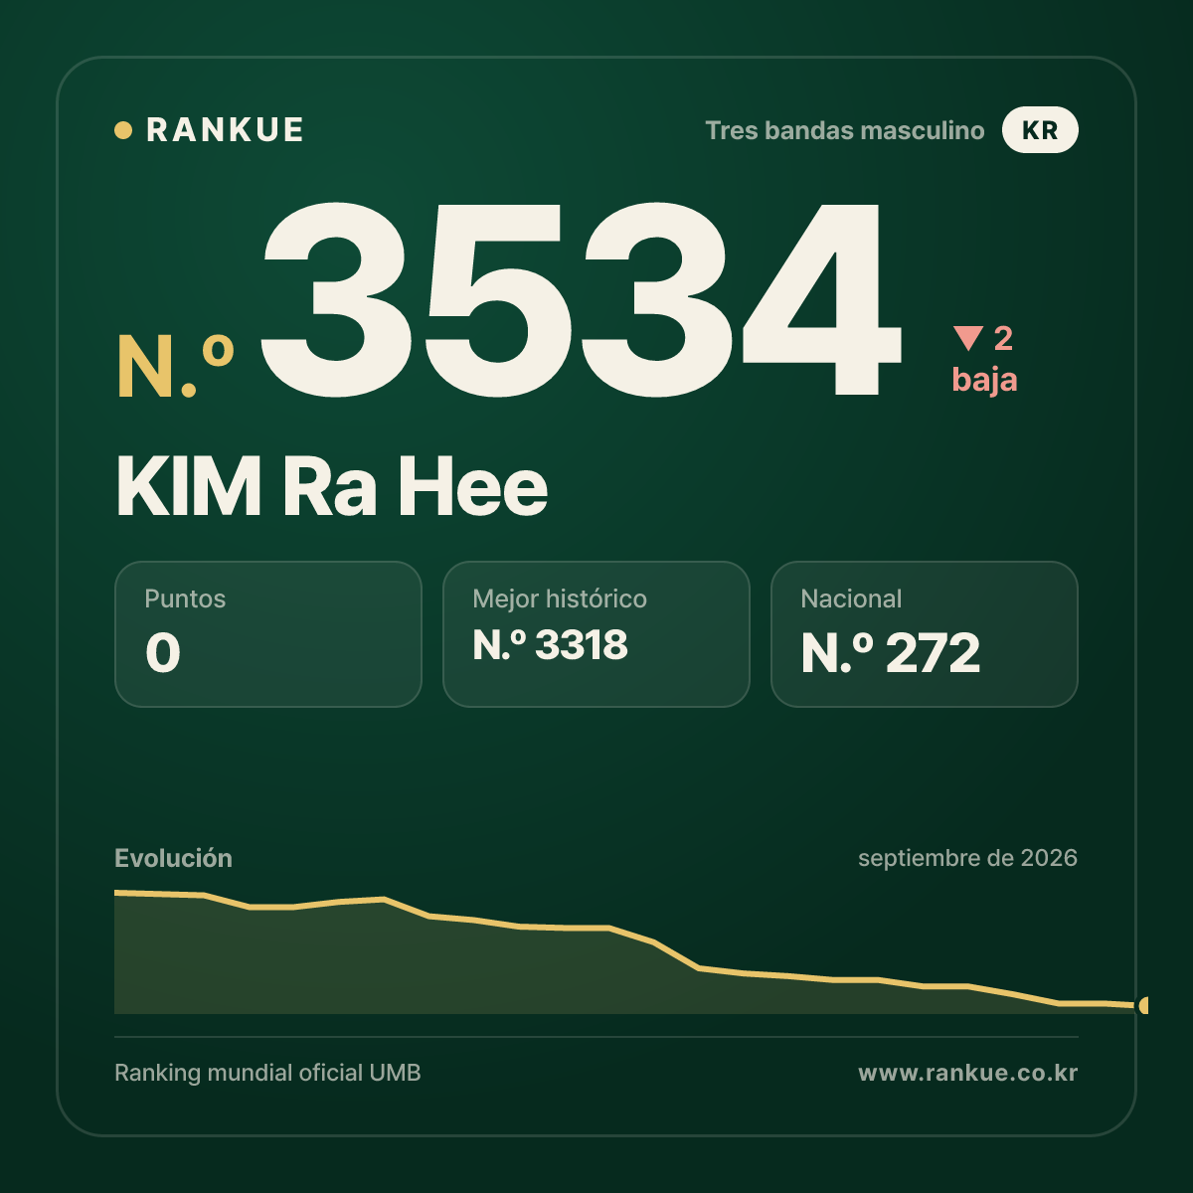Viewport: 1193px width, 1193px height.
Task: Click the 'N.º 3318' best rank value
Action: 551,645
